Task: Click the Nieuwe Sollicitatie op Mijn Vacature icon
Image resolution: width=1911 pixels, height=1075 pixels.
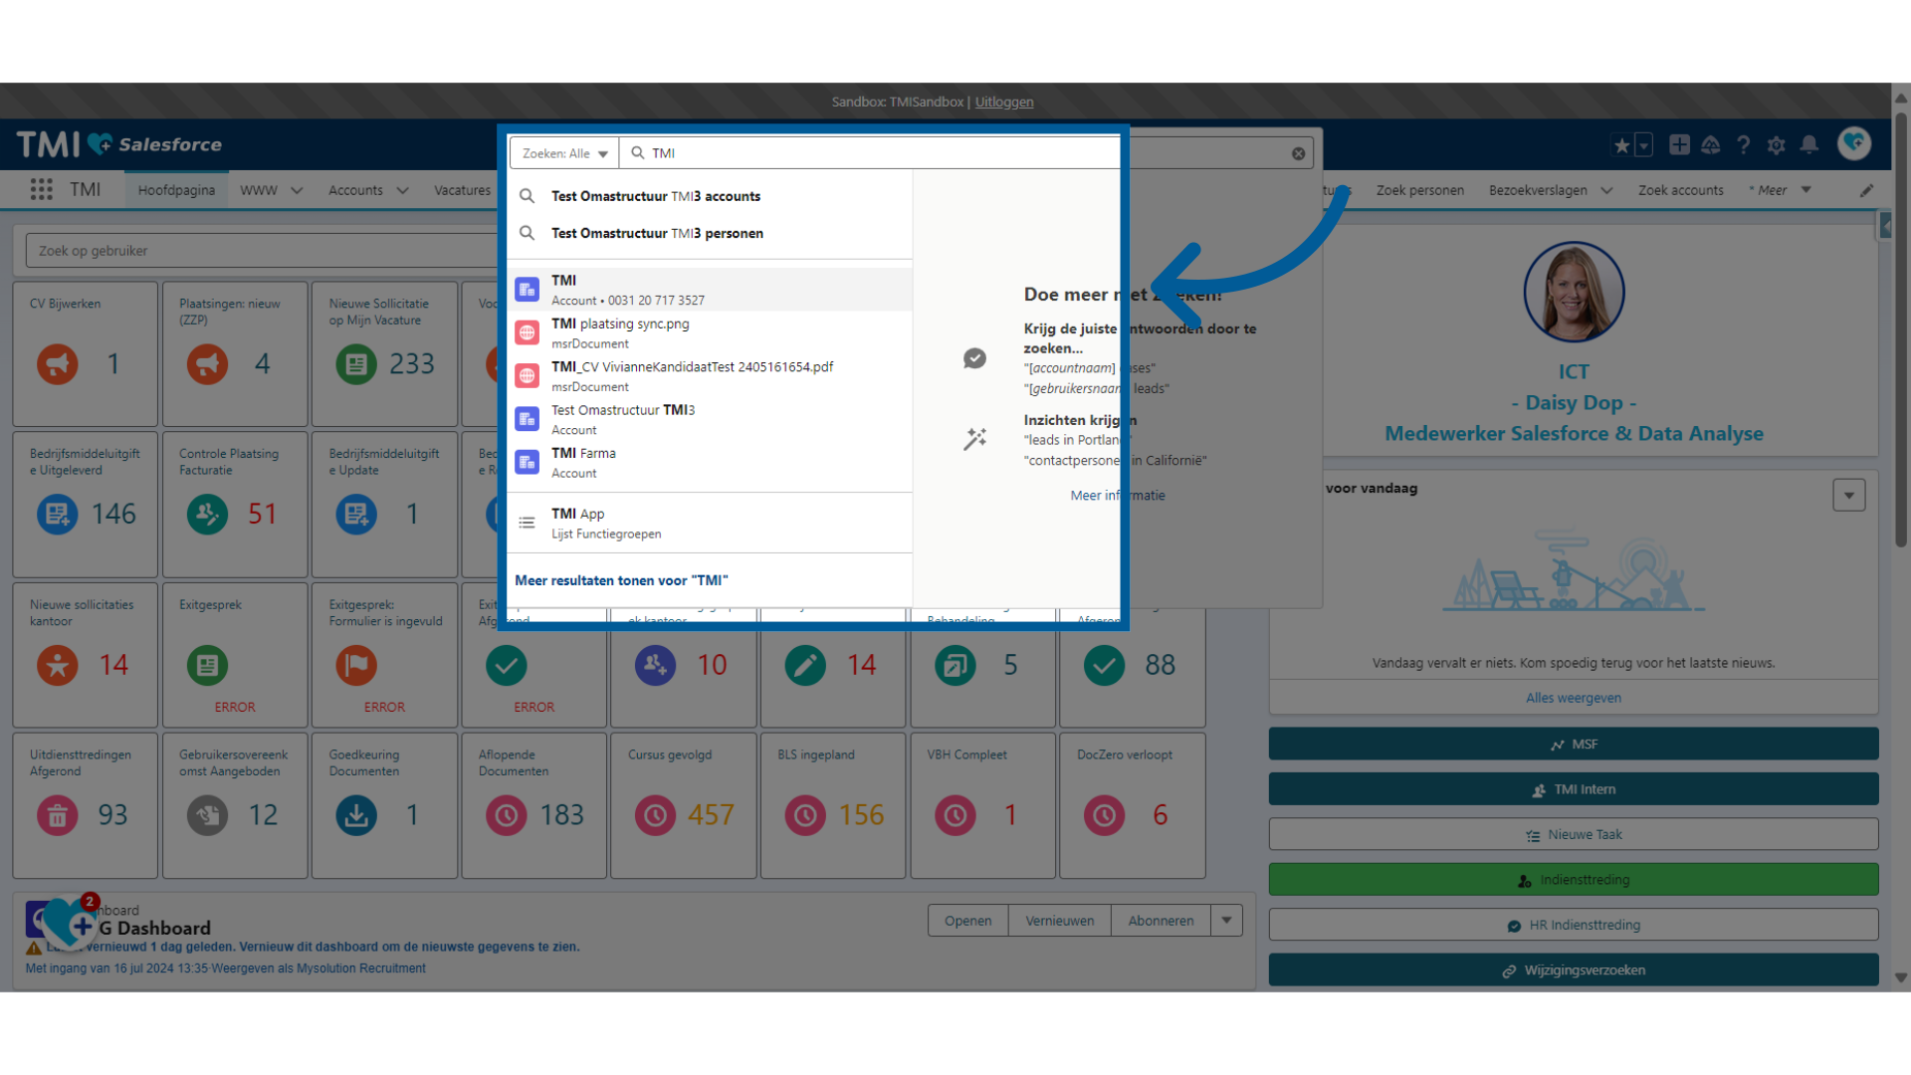Action: (356, 364)
